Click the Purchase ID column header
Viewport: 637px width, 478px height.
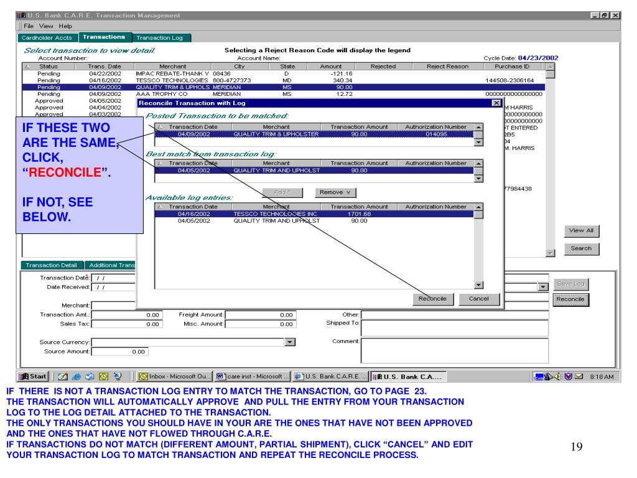tap(512, 66)
